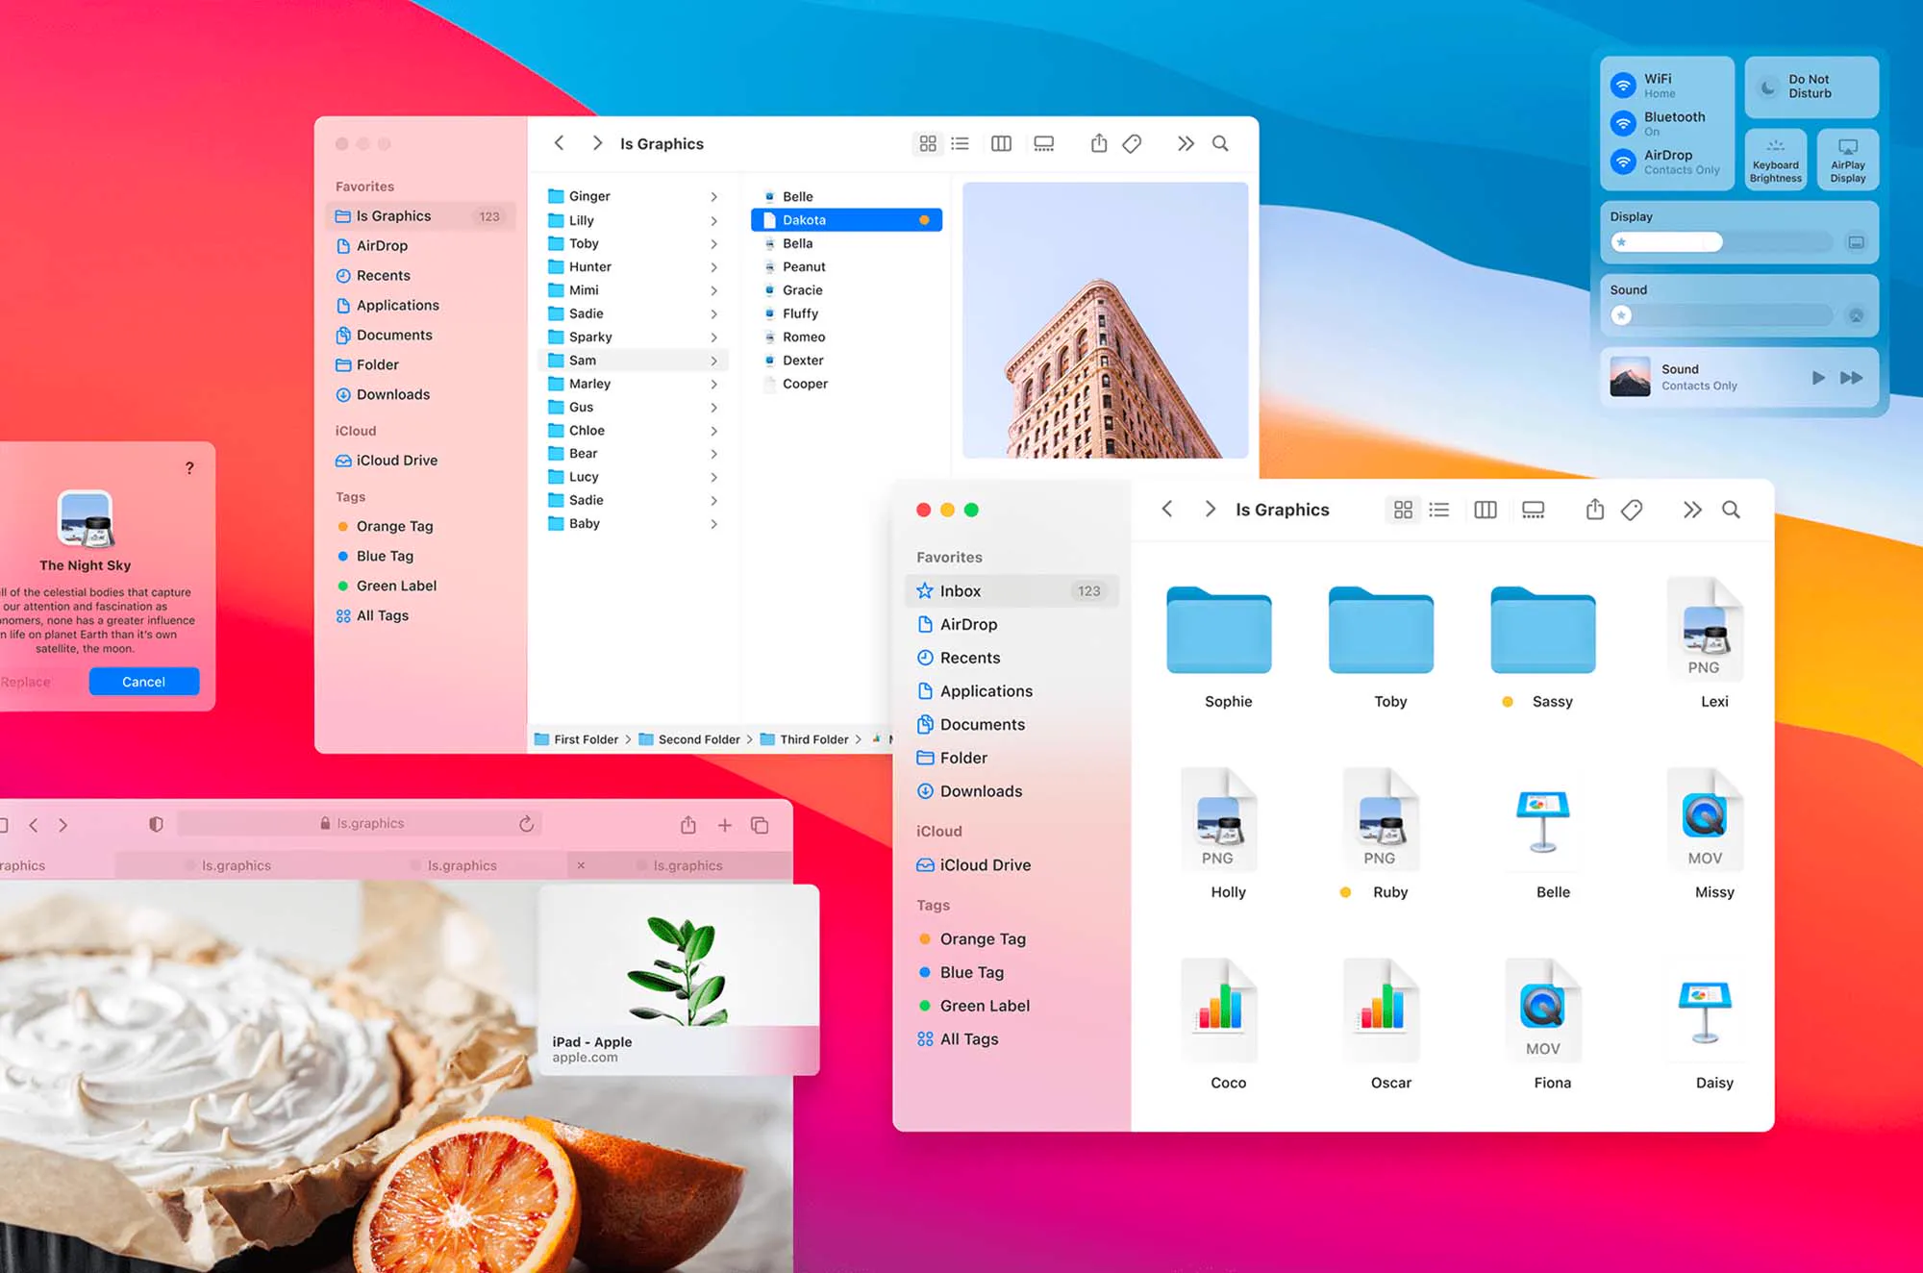Viewport: 1923px width, 1273px height.
Task: Click Share icon in front Finder toolbar
Action: [1595, 509]
